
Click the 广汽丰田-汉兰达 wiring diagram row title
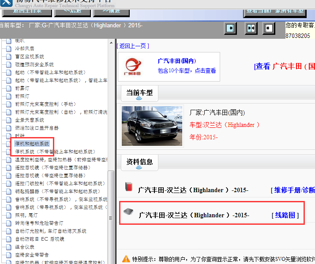[x=194, y=215]
